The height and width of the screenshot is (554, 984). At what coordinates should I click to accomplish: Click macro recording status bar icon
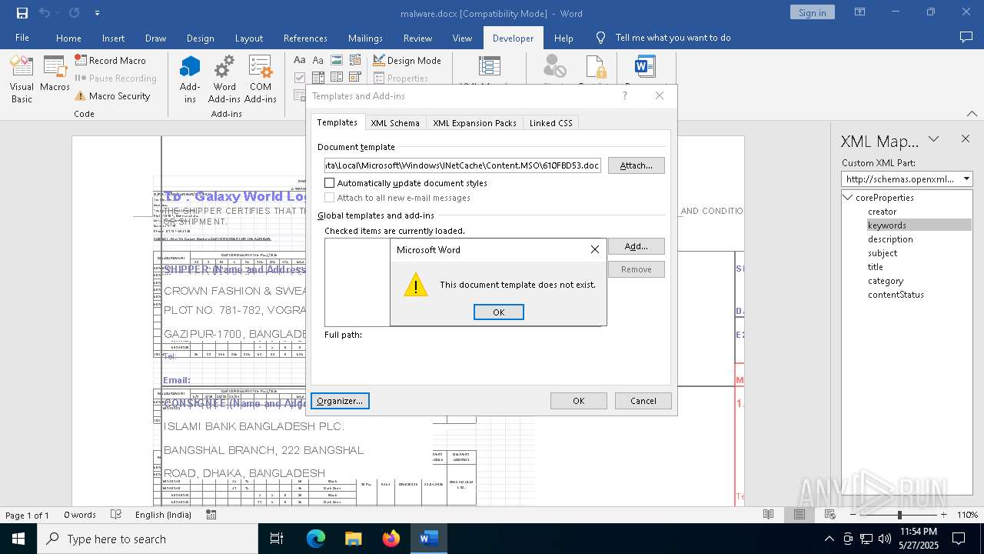click(211, 515)
